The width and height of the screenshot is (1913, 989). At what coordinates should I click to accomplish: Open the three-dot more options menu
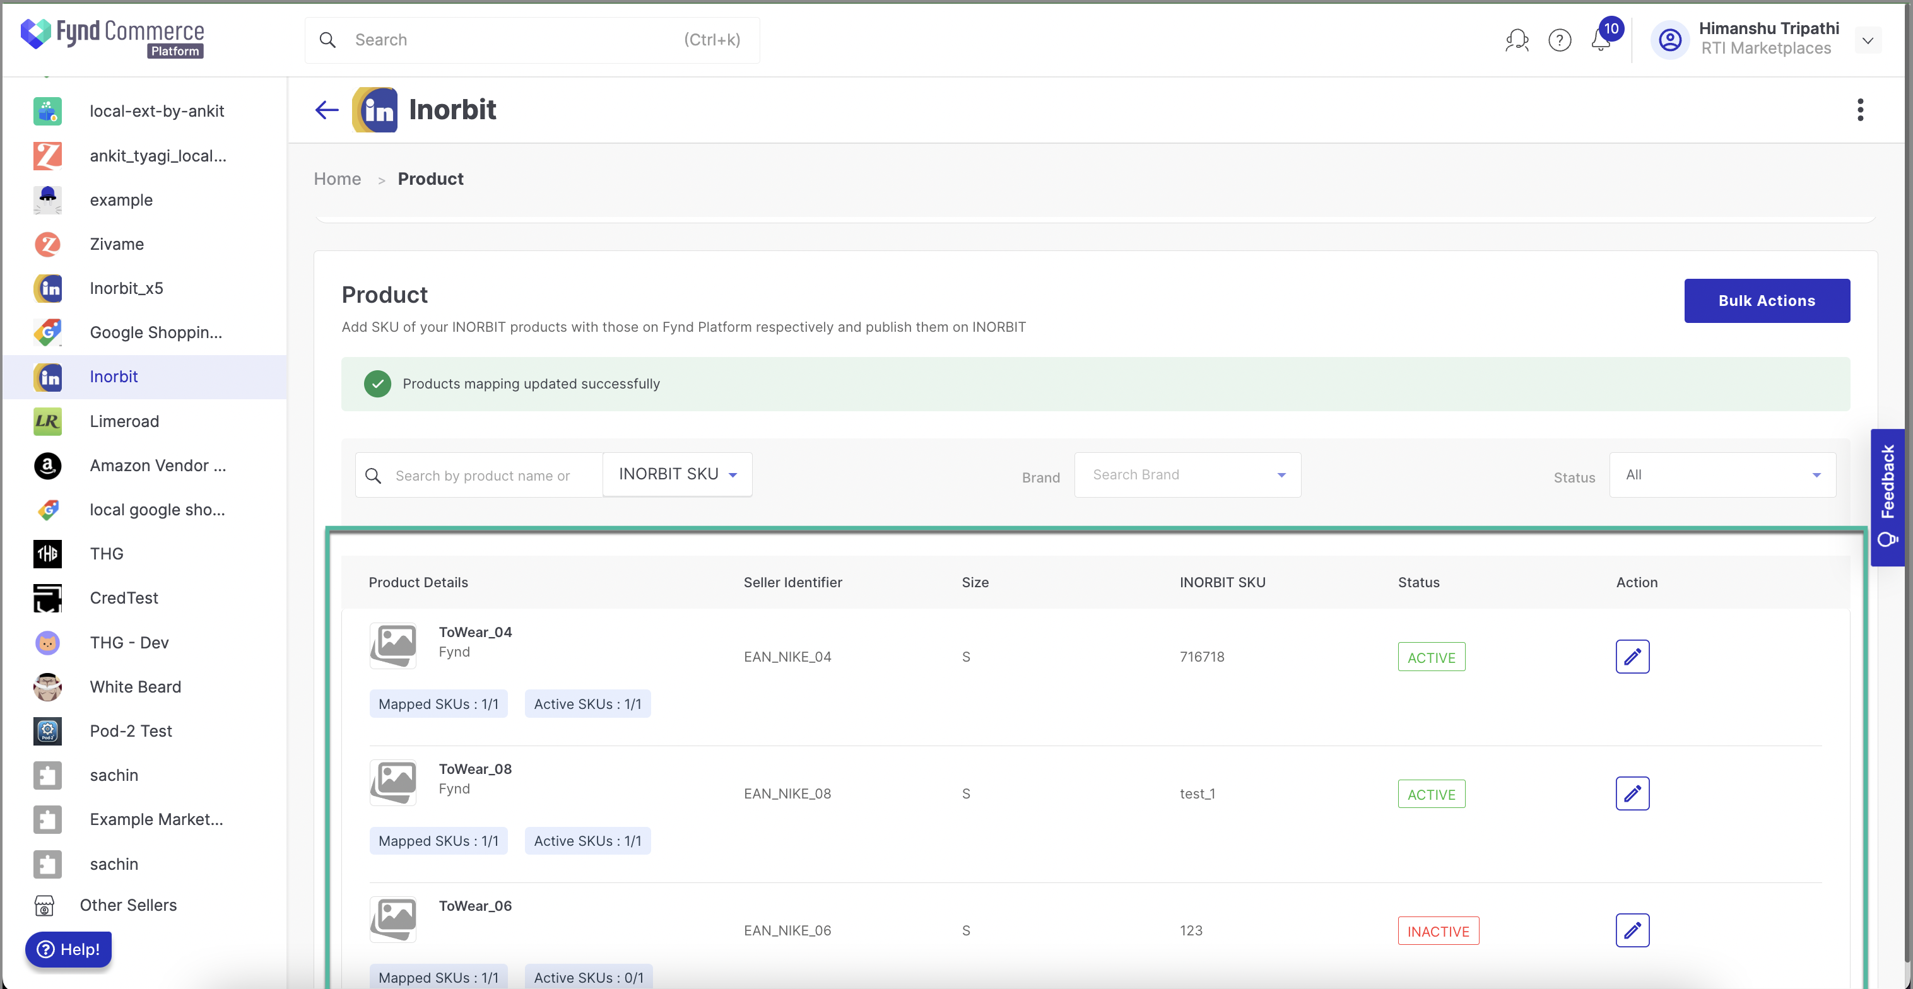pyautogui.click(x=1860, y=110)
